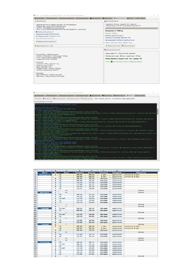
Task: Click the YouTube quota usage progress bar
Action: [x=132, y=28]
